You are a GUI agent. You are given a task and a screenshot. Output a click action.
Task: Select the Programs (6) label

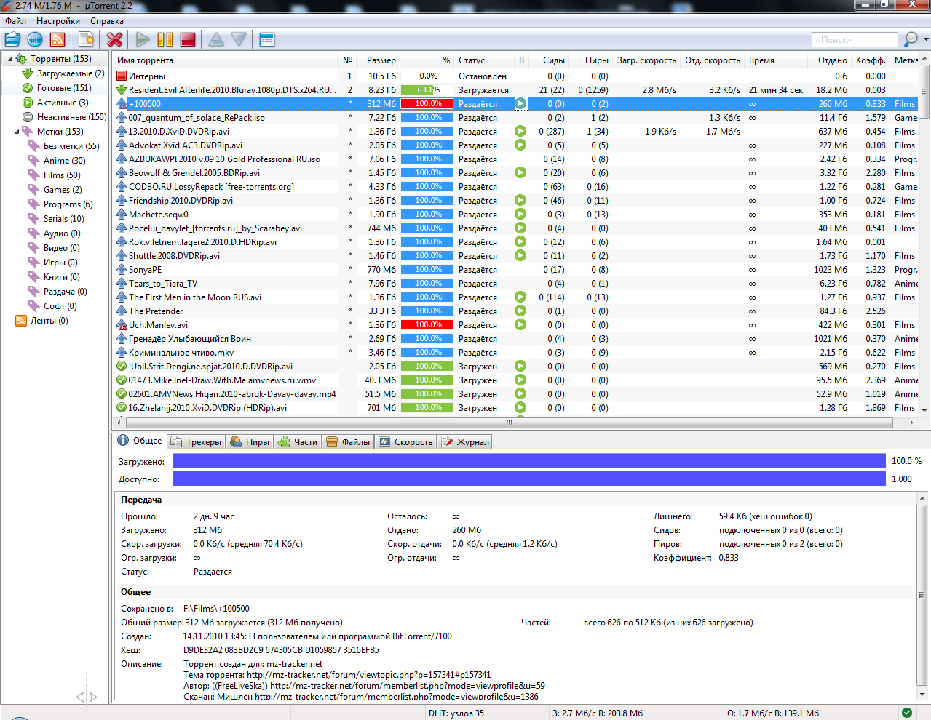[61, 204]
